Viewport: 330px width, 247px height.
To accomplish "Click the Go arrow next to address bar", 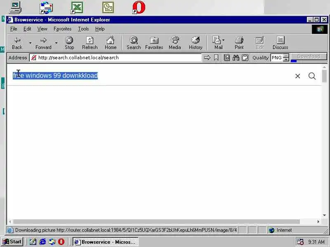I will (x=207, y=58).
